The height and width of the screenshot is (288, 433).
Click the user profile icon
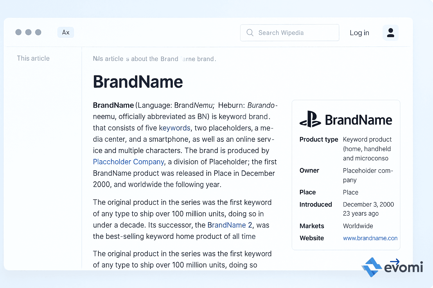[x=390, y=33]
